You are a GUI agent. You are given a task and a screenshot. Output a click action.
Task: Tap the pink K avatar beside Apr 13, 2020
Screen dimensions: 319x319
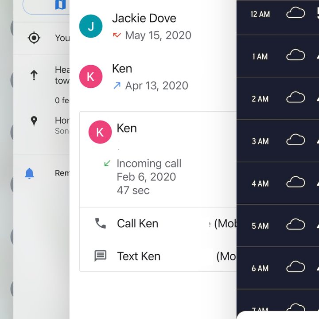(x=91, y=77)
